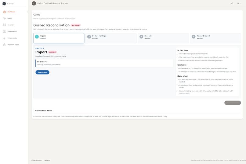Click the 'Guided Reconciliation' main heading
The width and height of the screenshot is (246, 164).
(51, 25)
